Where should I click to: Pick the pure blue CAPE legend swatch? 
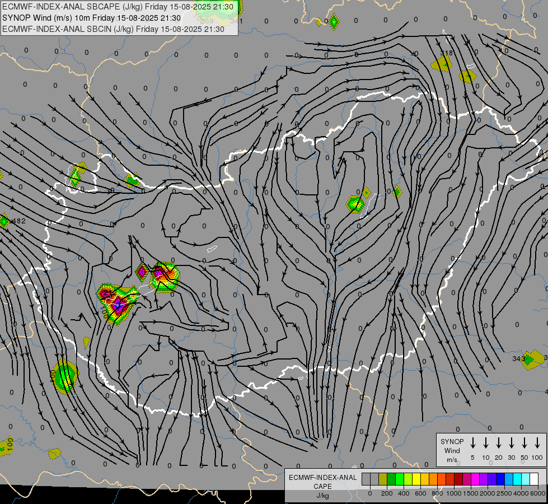pos(501,479)
